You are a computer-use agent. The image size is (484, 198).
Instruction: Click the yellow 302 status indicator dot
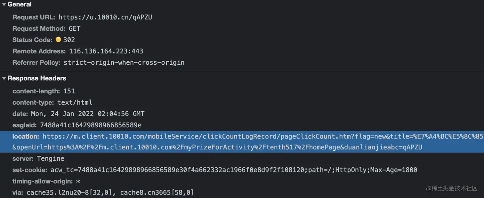pyautogui.click(x=58, y=40)
